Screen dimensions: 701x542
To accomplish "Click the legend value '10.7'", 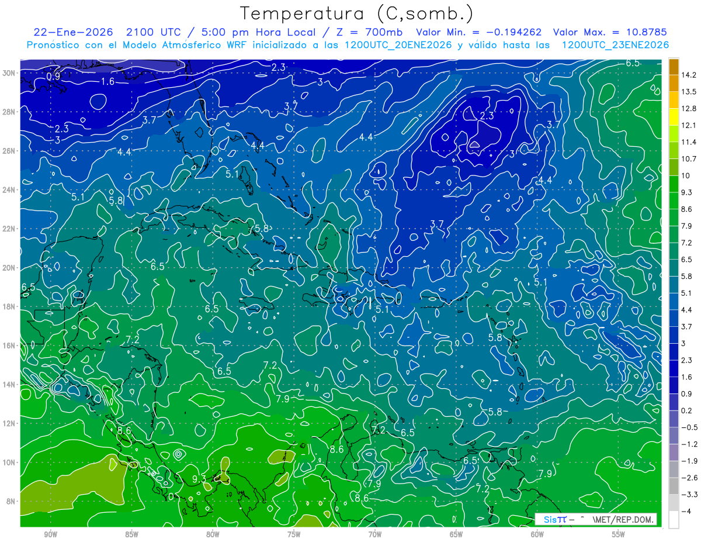I will coord(688,159).
